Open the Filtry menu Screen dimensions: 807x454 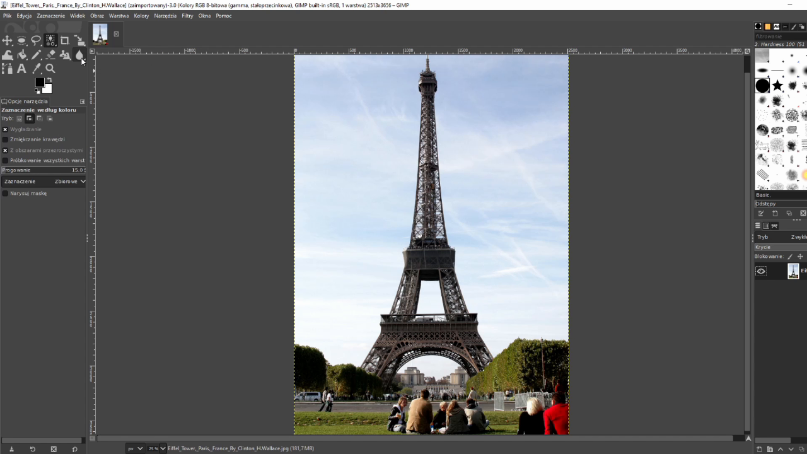pos(187,16)
